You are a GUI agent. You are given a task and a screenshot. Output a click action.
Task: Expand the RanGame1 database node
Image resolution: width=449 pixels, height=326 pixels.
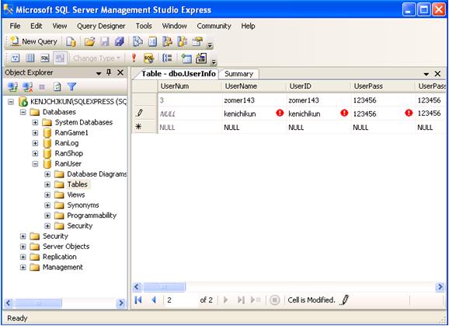coord(35,133)
